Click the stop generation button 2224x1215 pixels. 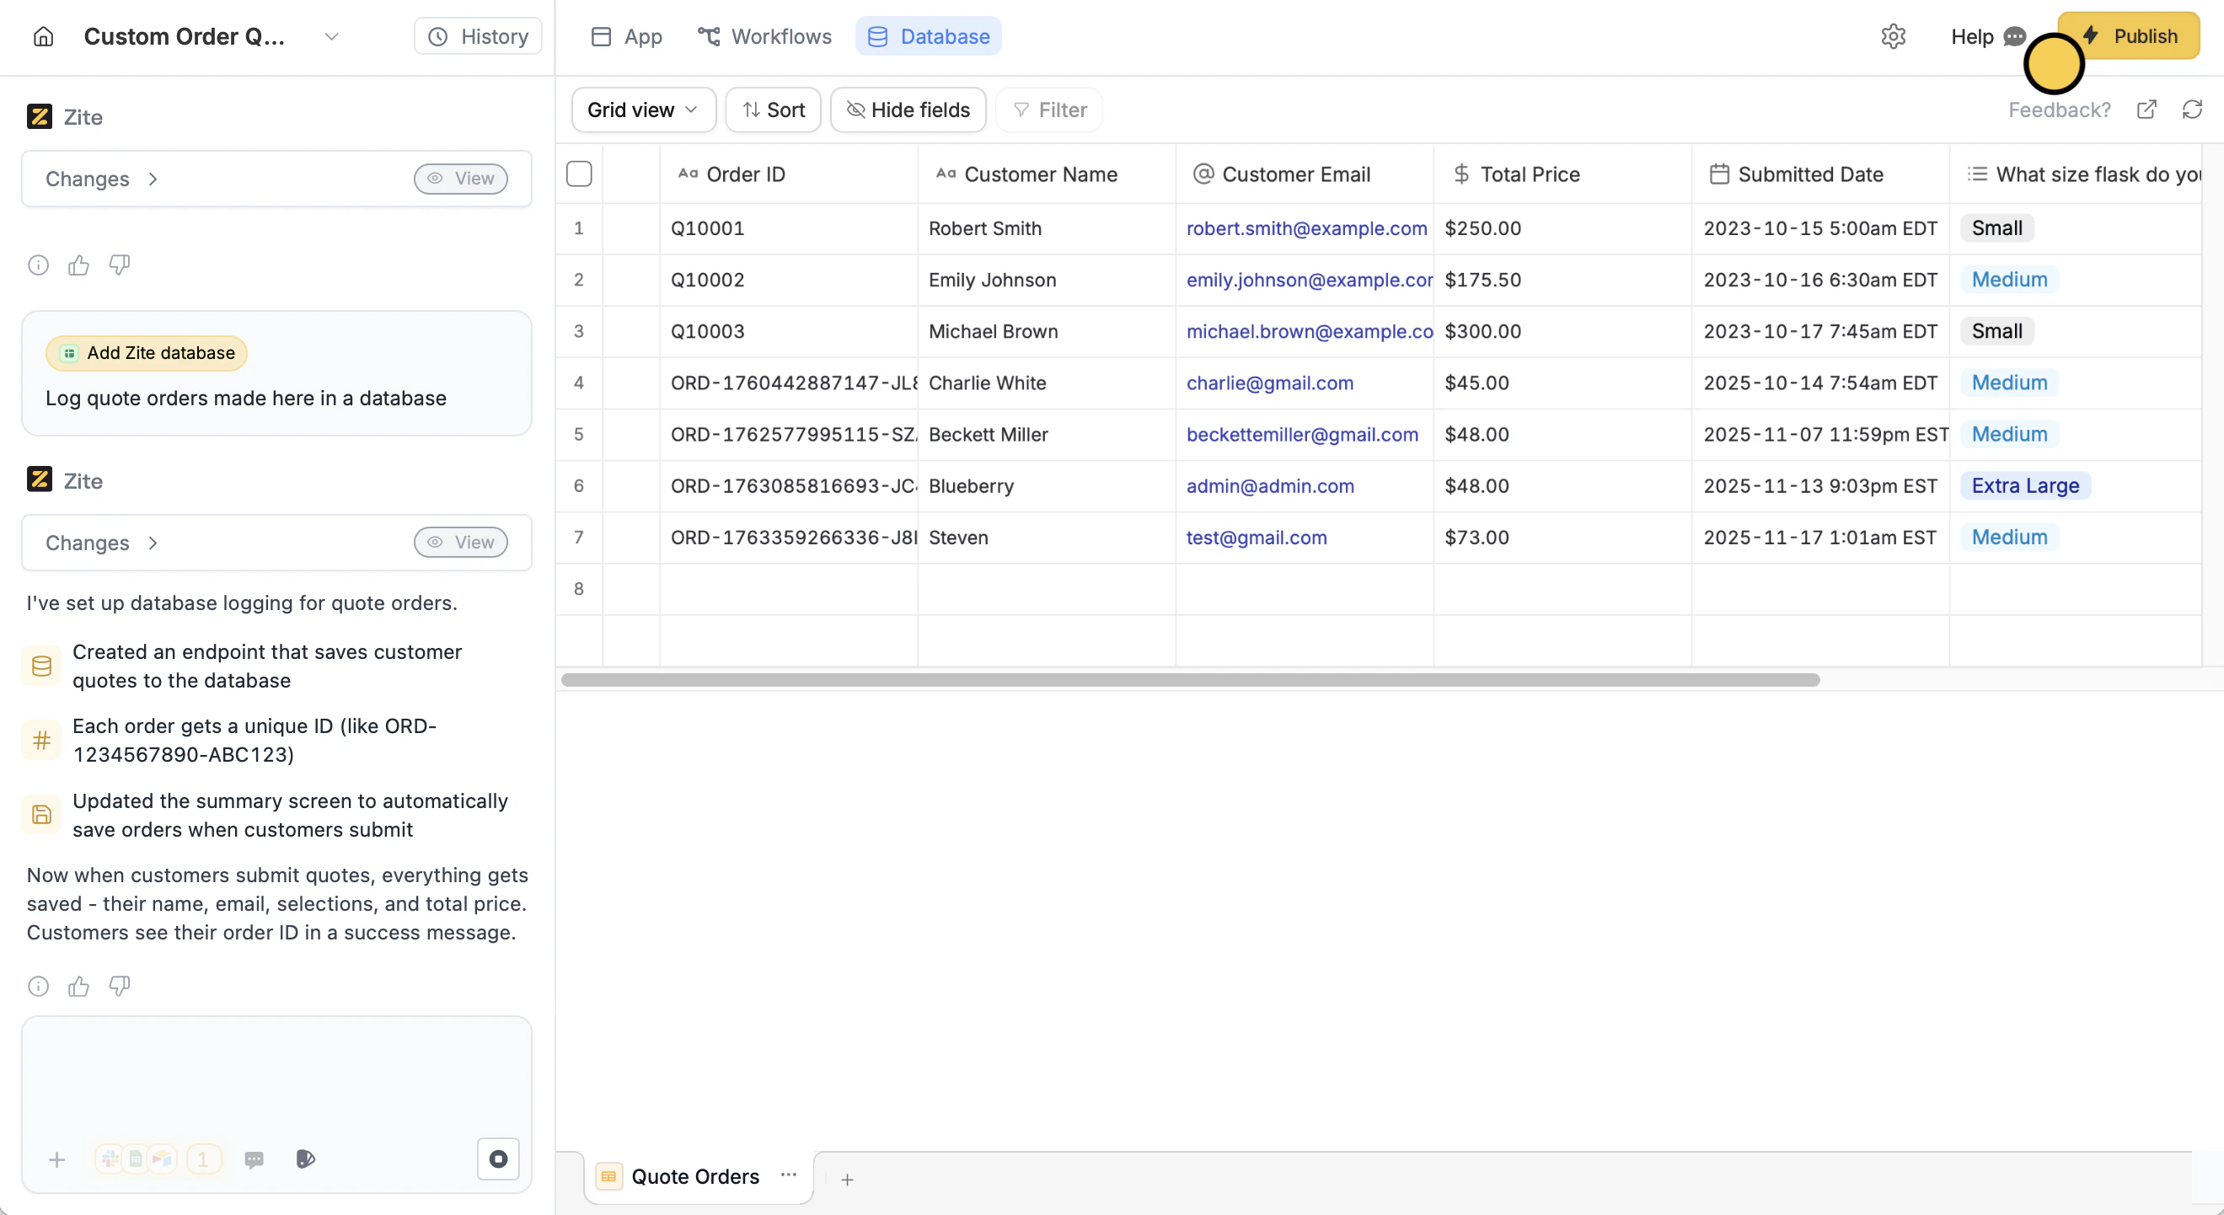(498, 1159)
